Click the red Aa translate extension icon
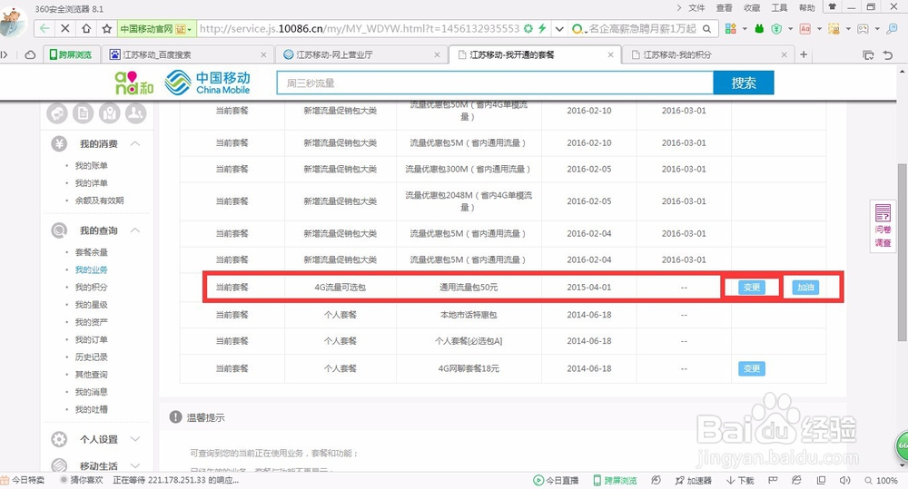 click(804, 28)
